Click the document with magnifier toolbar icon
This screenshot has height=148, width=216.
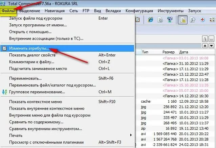(x=193, y=20)
